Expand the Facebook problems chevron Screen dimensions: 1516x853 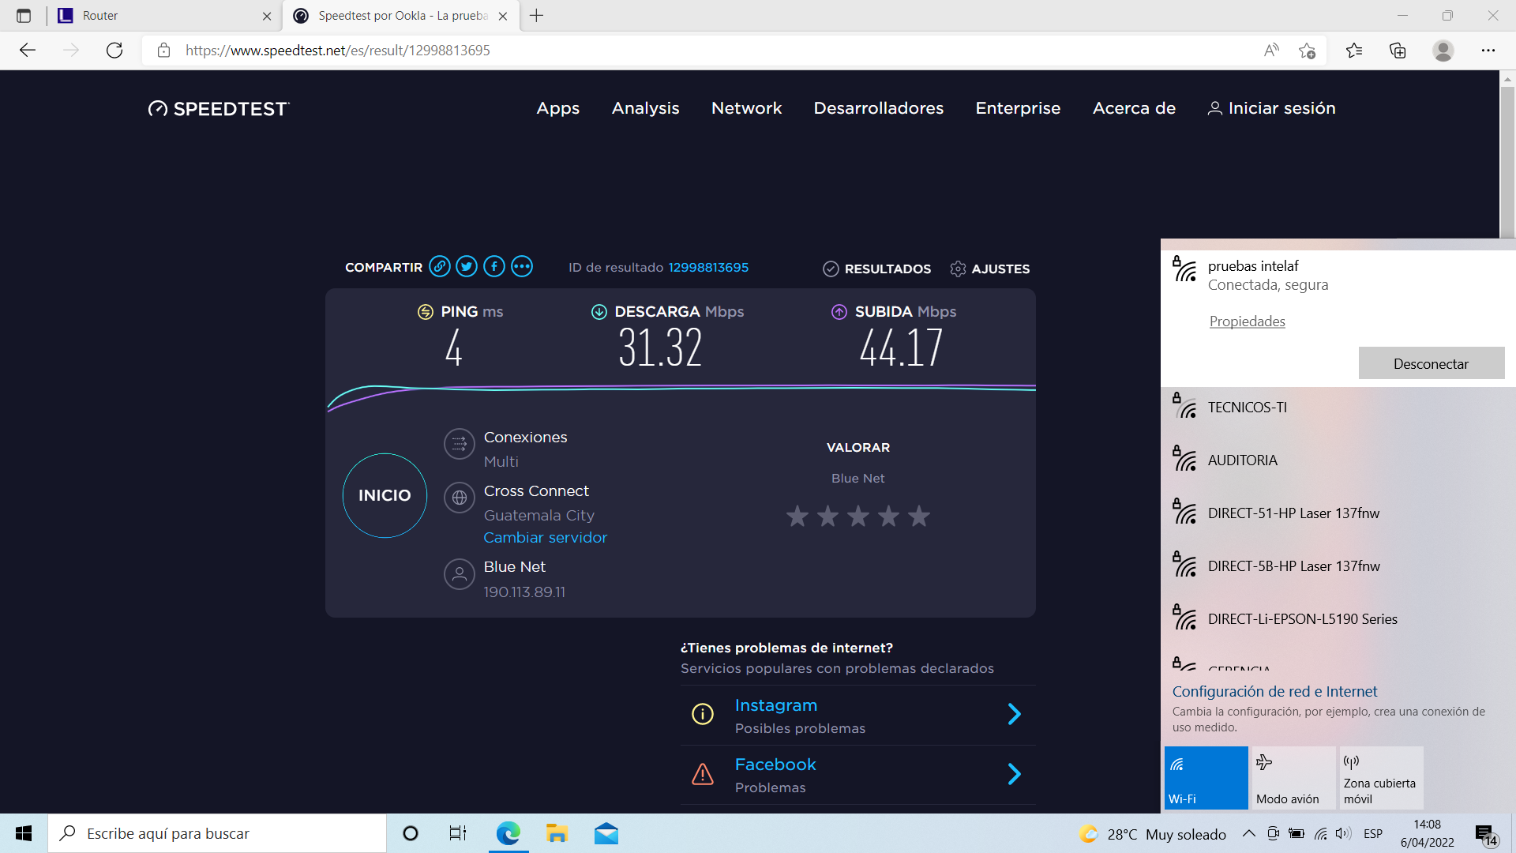[x=1015, y=774]
